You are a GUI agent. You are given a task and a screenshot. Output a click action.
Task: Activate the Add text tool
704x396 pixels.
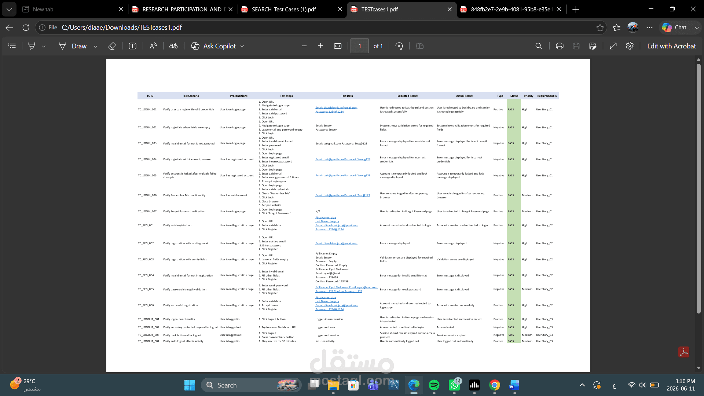coord(132,46)
